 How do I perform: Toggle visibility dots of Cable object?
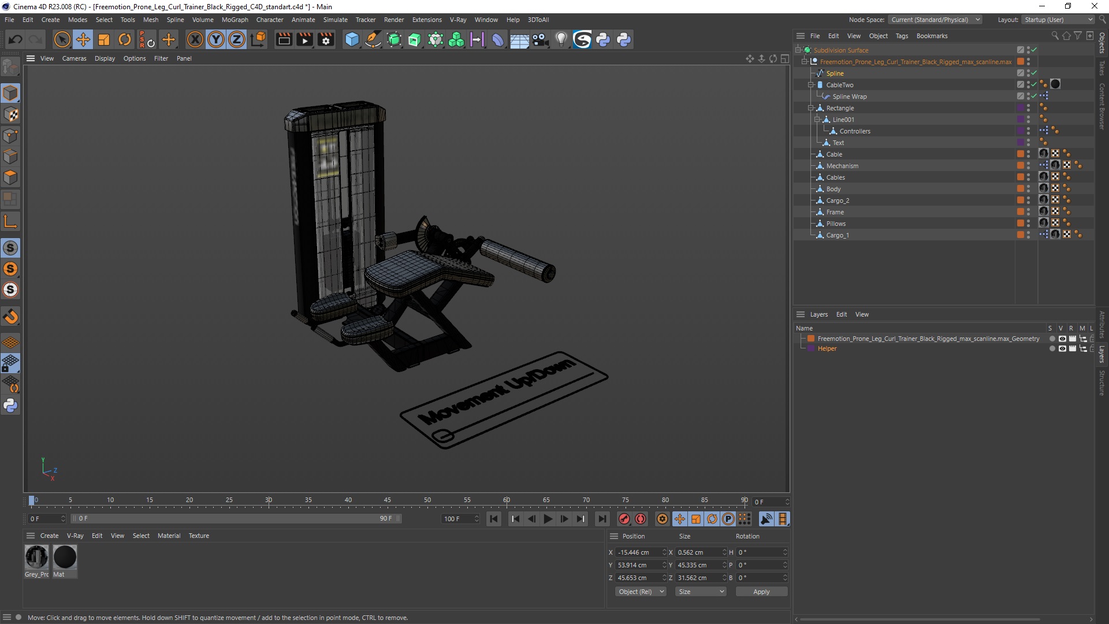(x=1028, y=154)
